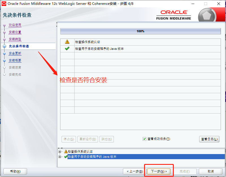The image size is (226, 177).
Task: Click the 安全更新 step bullet
Action: (x=5, y=54)
